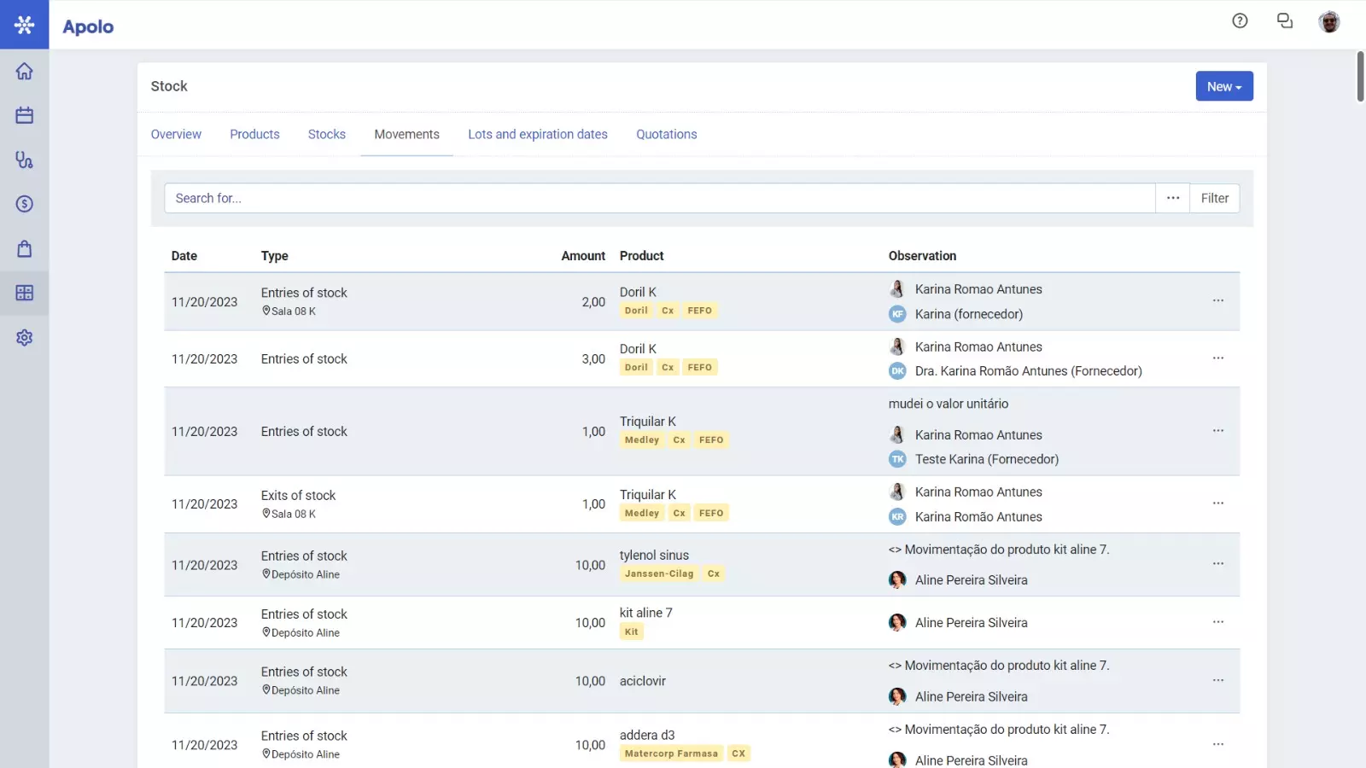Switch to Lots and expiration dates tab
1366x768 pixels.
tap(537, 134)
